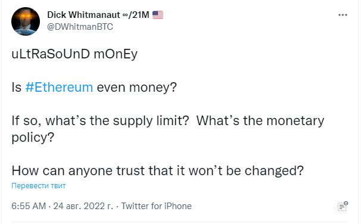Click the #Ethereum hashtag
This screenshot has height=224, width=361.
click(59, 88)
